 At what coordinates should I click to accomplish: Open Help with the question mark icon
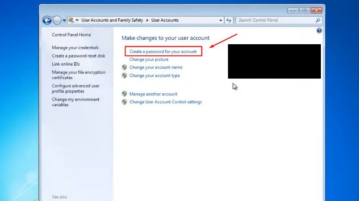tap(319, 30)
